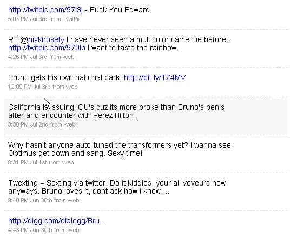Click the 'from TwitPic' source label
The image size is (297, 238).
coord(65,19)
